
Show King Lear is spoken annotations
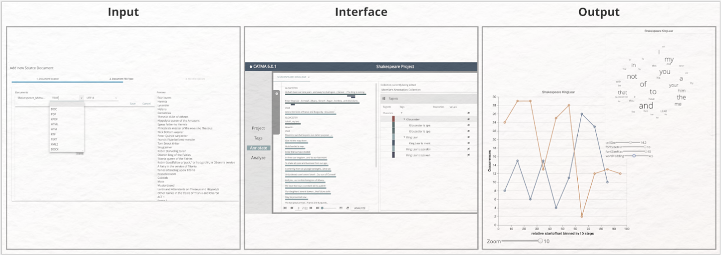coord(468,155)
